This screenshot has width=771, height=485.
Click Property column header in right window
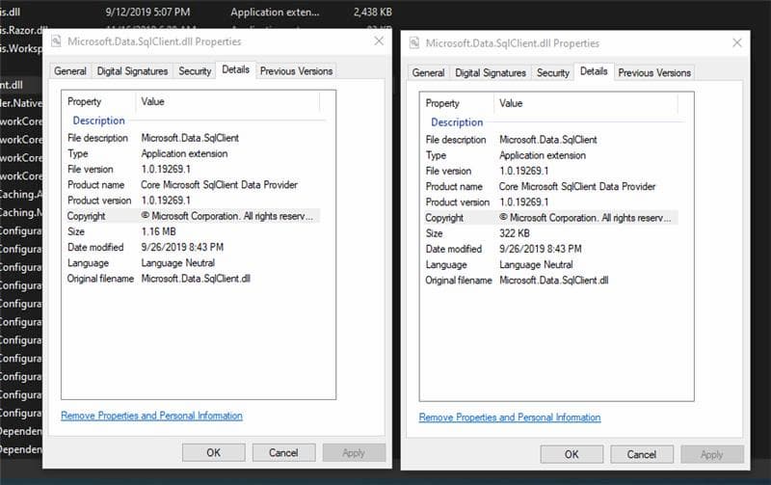coord(457,104)
